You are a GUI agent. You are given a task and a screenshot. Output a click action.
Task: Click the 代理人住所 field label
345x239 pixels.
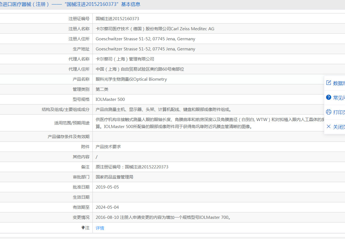[x=79, y=69]
